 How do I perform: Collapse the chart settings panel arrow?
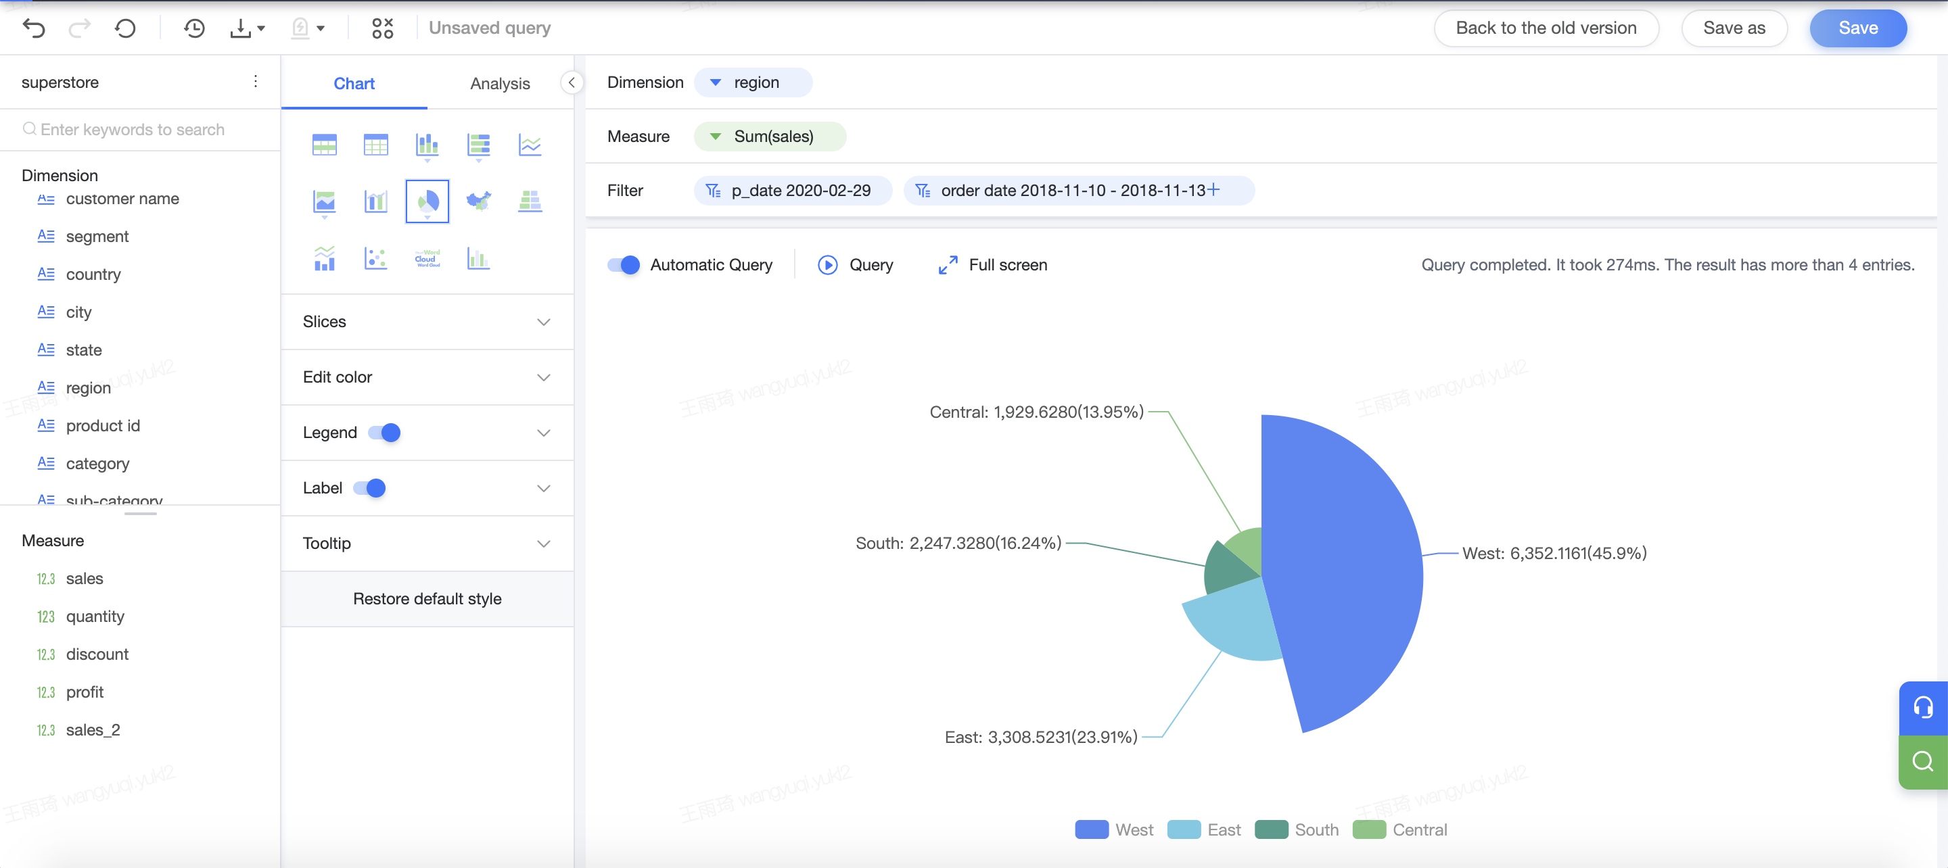tap(572, 82)
